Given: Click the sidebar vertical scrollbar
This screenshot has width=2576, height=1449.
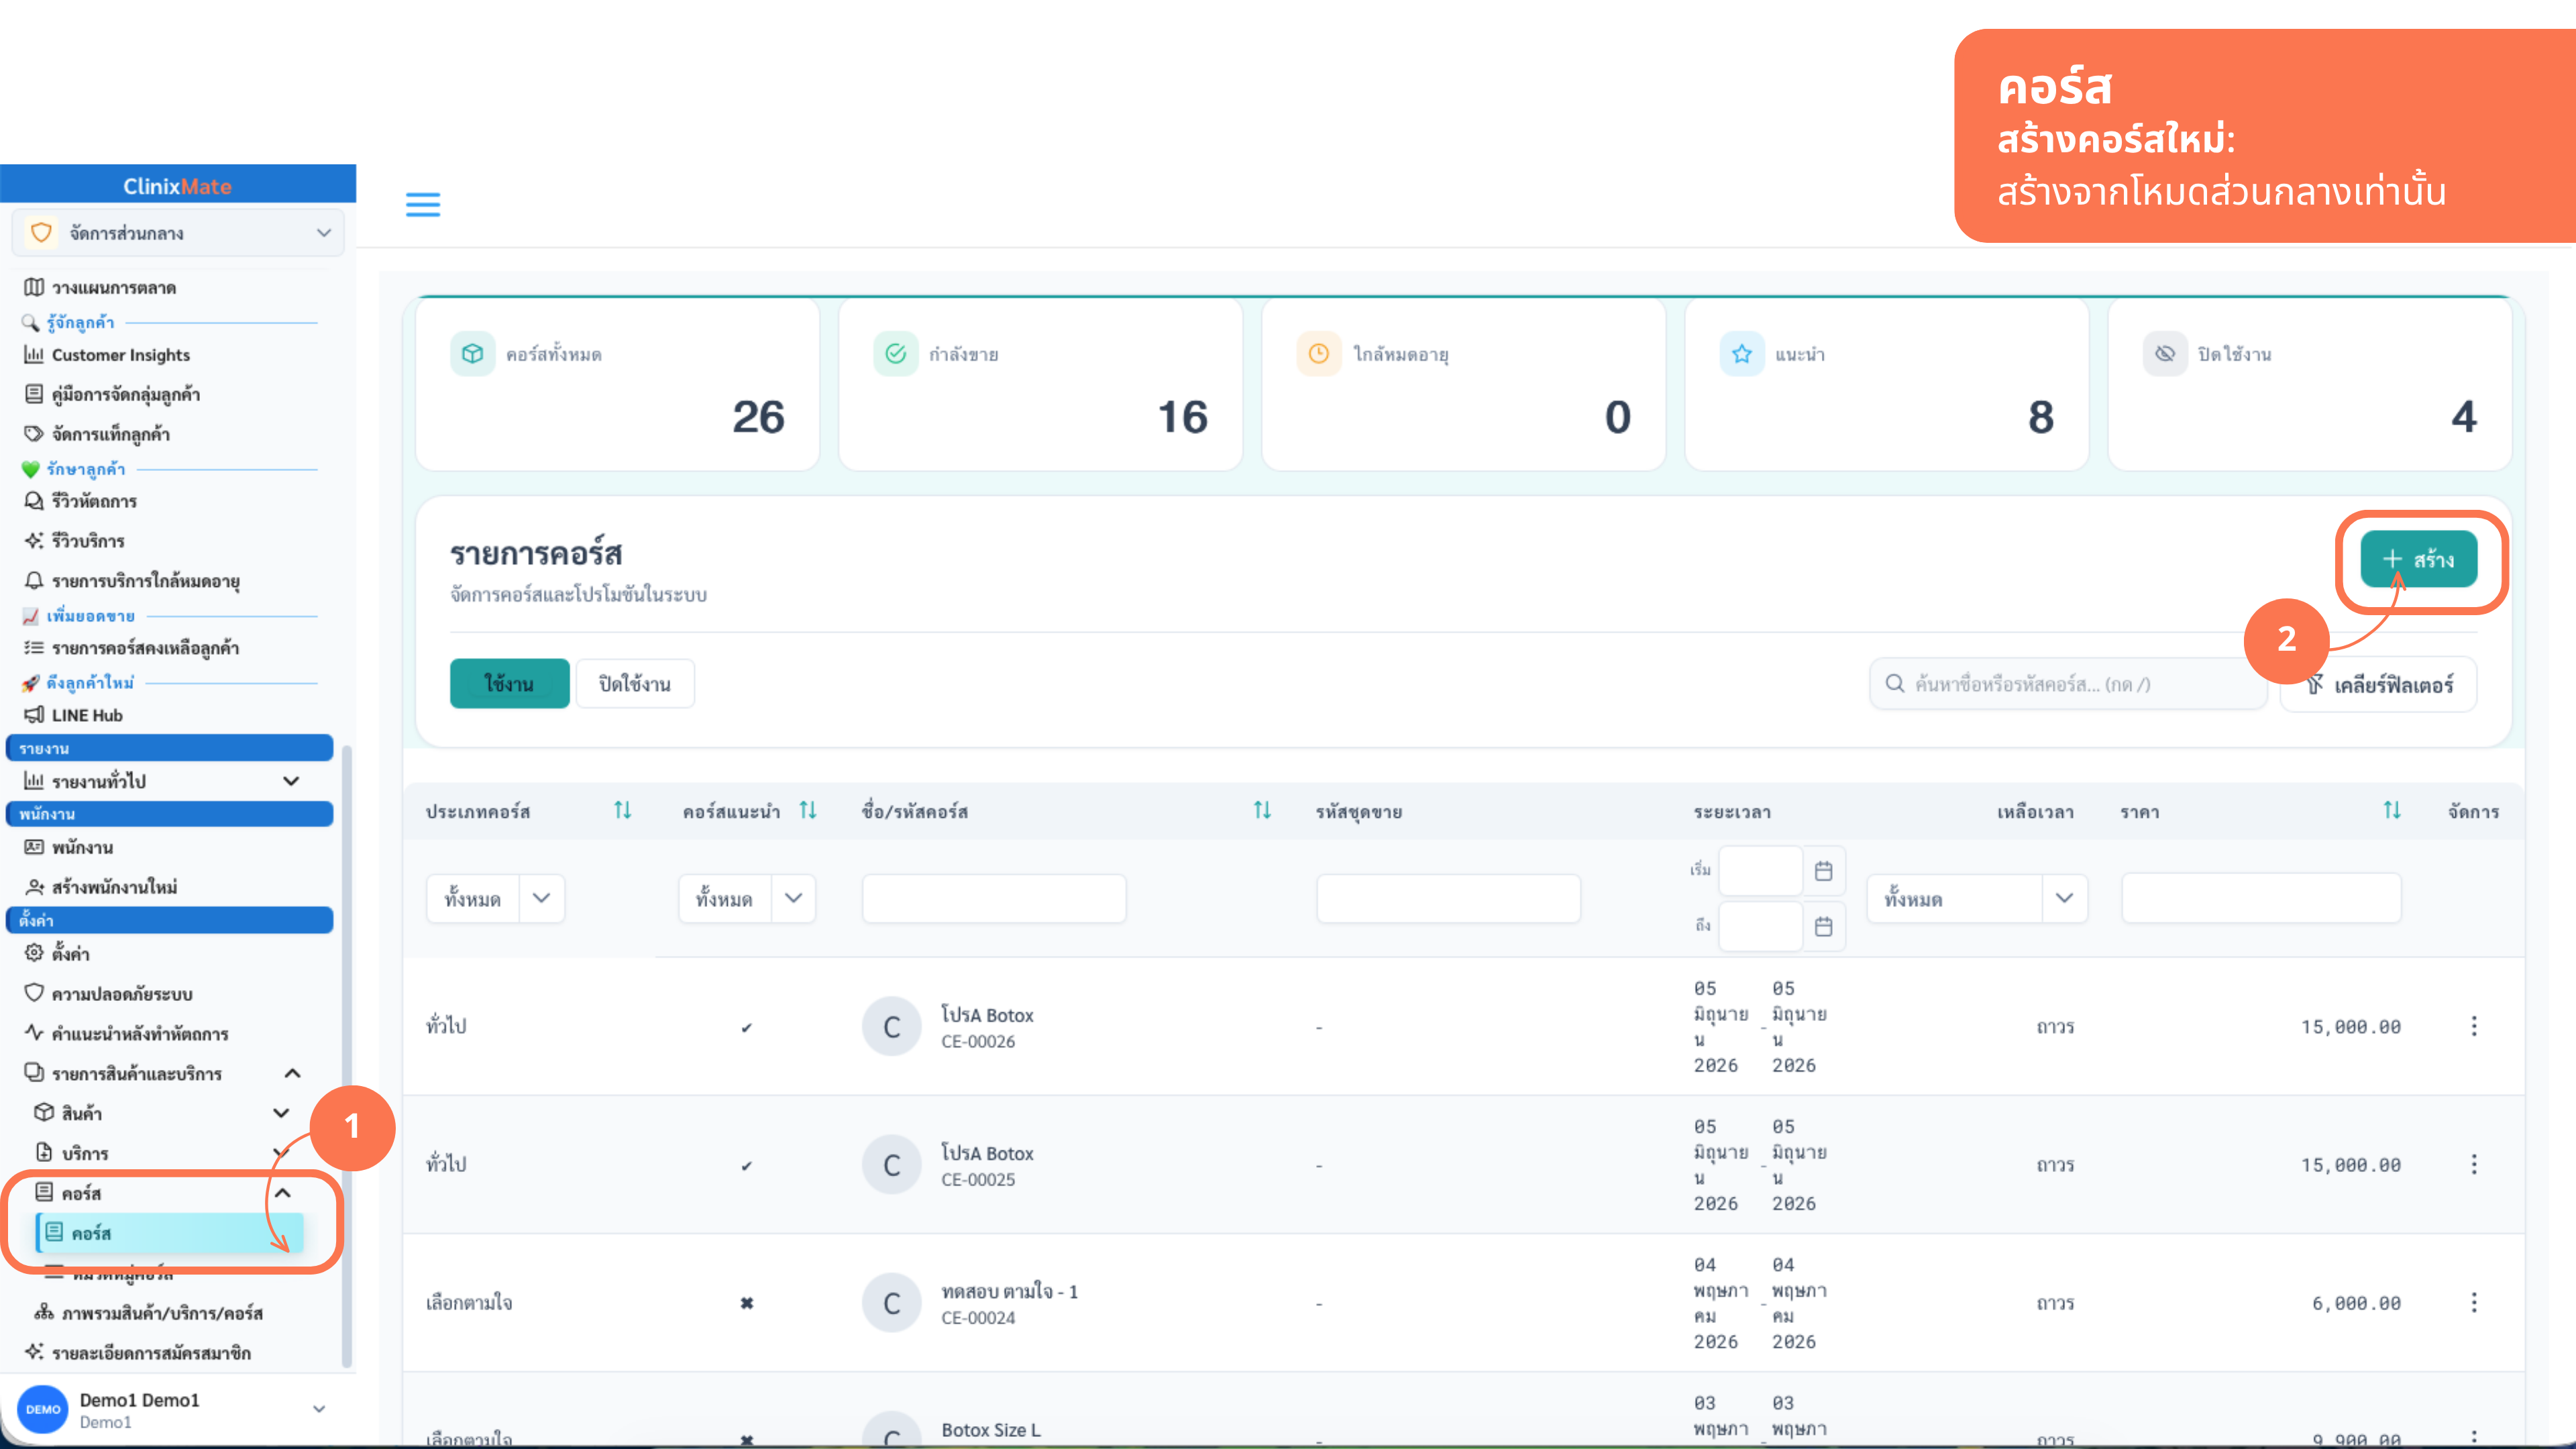Looking at the screenshot, I should tap(347, 1055).
